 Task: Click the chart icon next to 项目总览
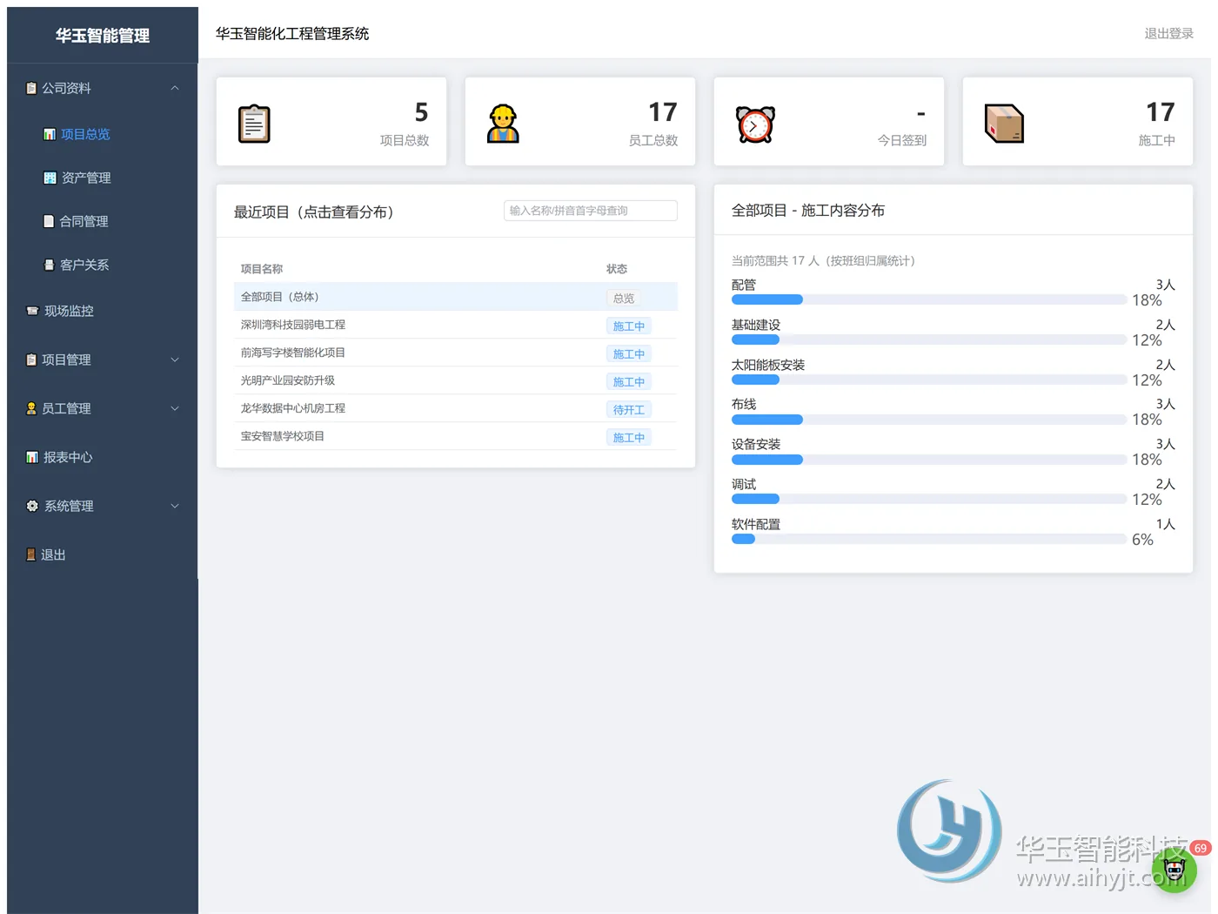pyautogui.click(x=50, y=134)
